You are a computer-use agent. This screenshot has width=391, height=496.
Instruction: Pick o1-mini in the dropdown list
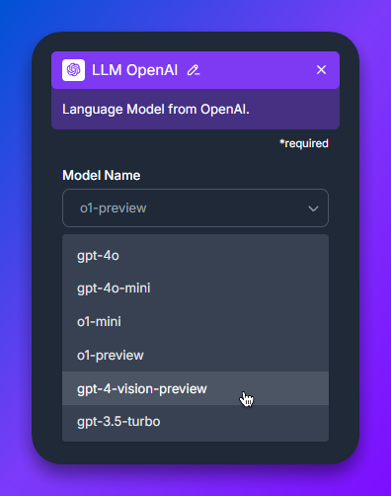pyautogui.click(x=195, y=321)
